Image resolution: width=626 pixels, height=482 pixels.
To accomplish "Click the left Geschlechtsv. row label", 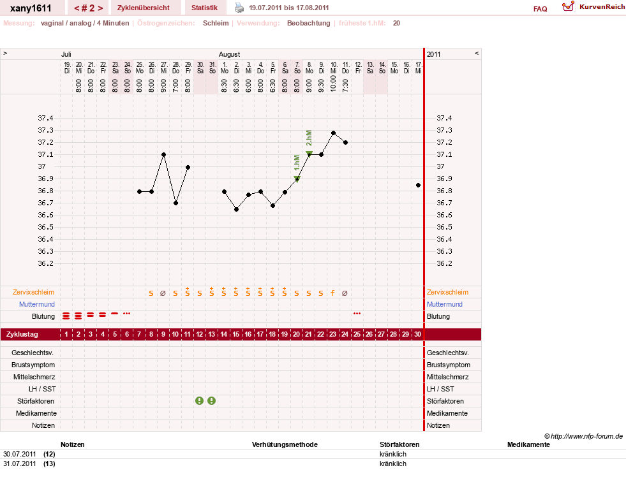I will (33, 353).
